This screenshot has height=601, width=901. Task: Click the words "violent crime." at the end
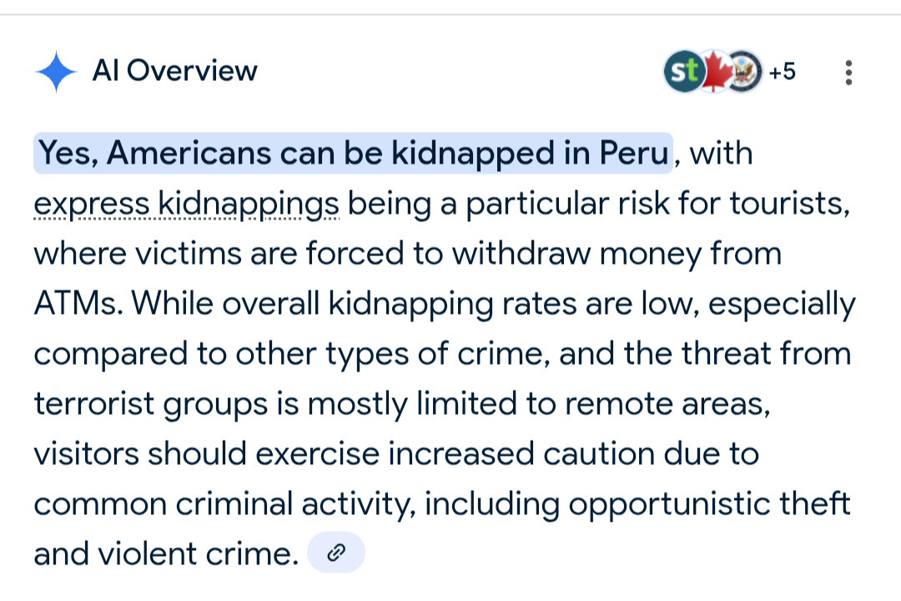[x=199, y=554]
